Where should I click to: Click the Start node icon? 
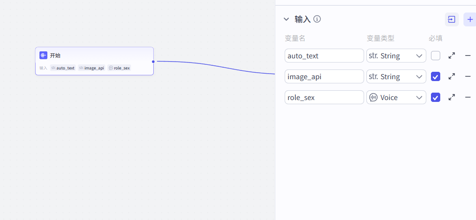point(43,55)
